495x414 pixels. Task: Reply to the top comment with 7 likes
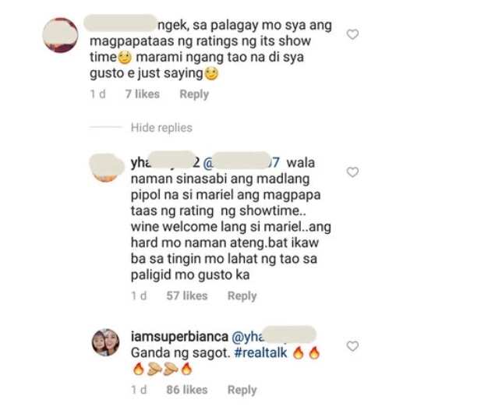[x=194, y=94]
